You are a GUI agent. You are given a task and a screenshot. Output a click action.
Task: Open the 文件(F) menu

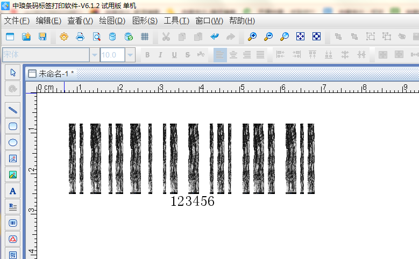pyautogui.click(x=17, y=20)
